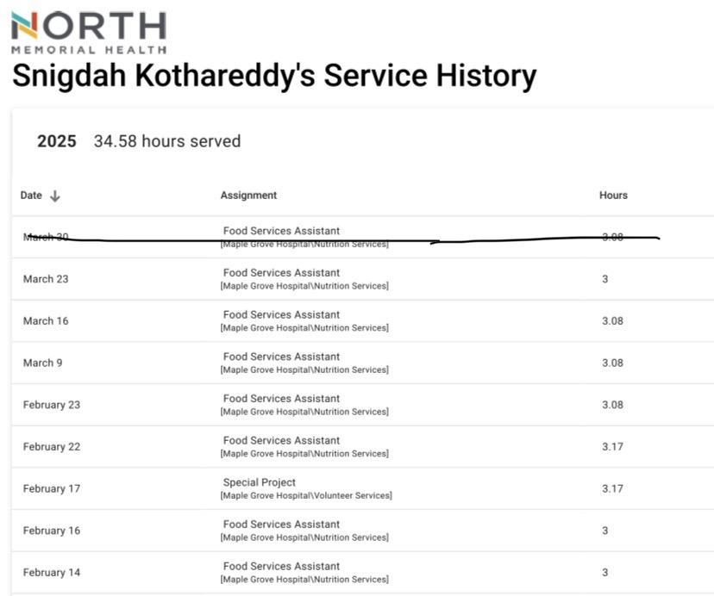Click the North Memorial Health logo

pos(89,32)
